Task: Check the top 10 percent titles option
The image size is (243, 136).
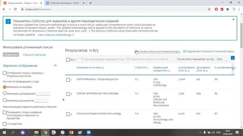Action: click(5, 113)
